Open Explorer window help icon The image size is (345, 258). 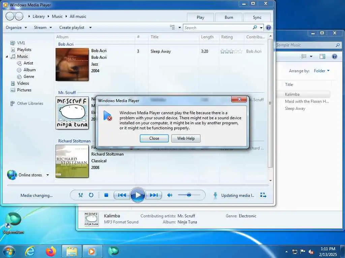[335, 56]
